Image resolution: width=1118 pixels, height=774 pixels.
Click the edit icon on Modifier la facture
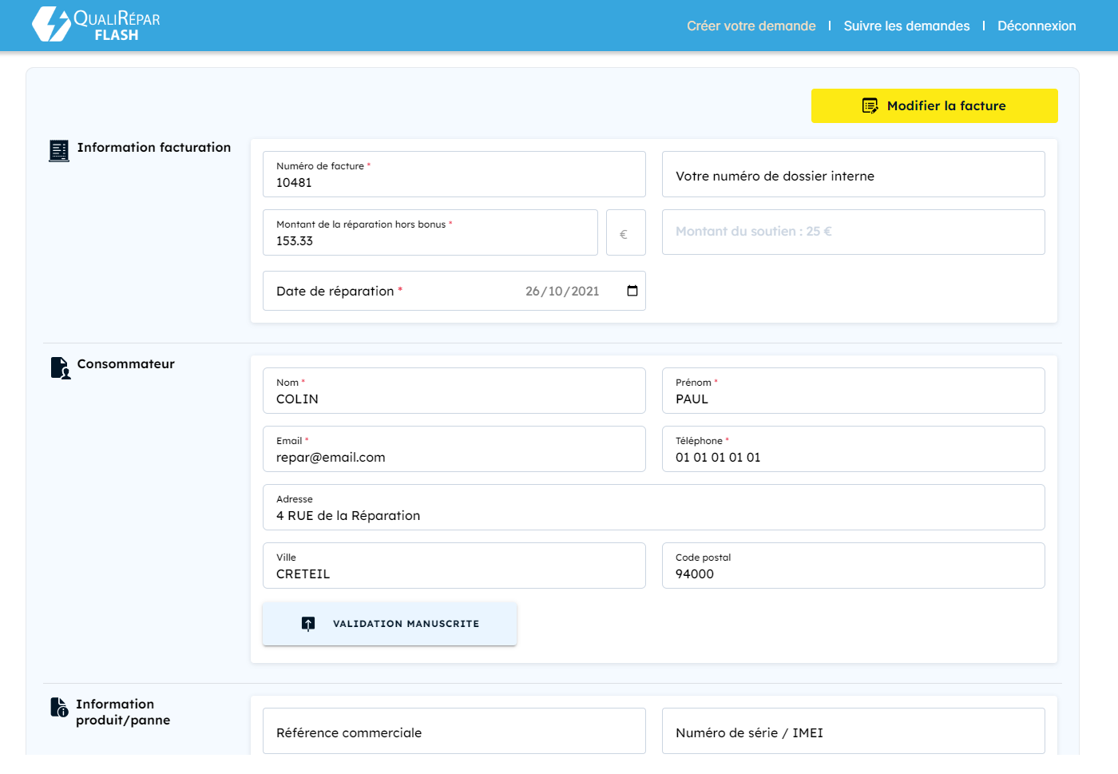coord(870,106)
